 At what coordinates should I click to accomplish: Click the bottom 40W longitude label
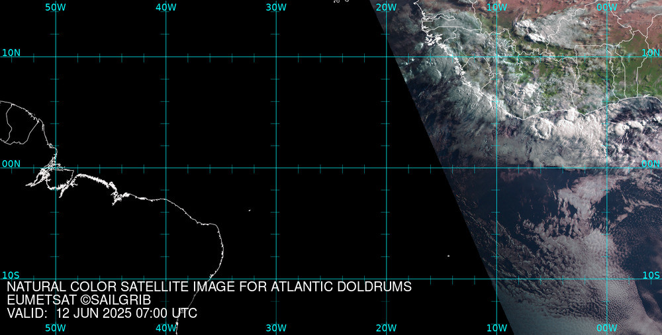(x=166, y=328)
